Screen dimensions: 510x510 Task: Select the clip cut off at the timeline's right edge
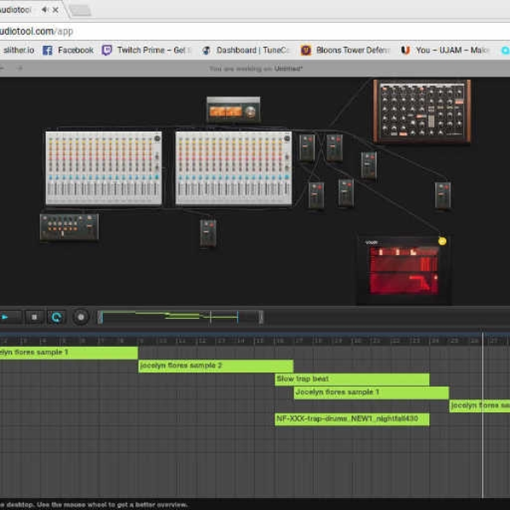[x=479, y=406]
